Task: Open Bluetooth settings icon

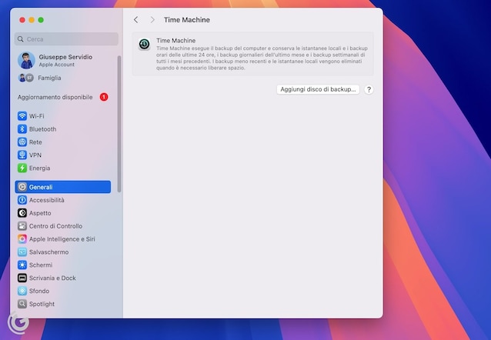Action: [x=22, y=129]
